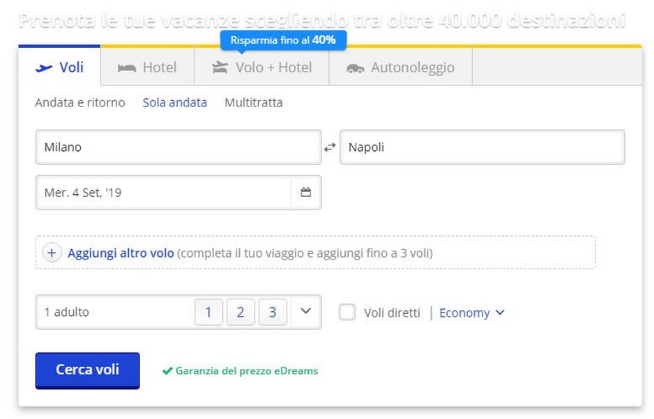This screenshot has width=654, height=419.
Task: Open the Autonoleggio tab
Action: click(x=401, y=68)
